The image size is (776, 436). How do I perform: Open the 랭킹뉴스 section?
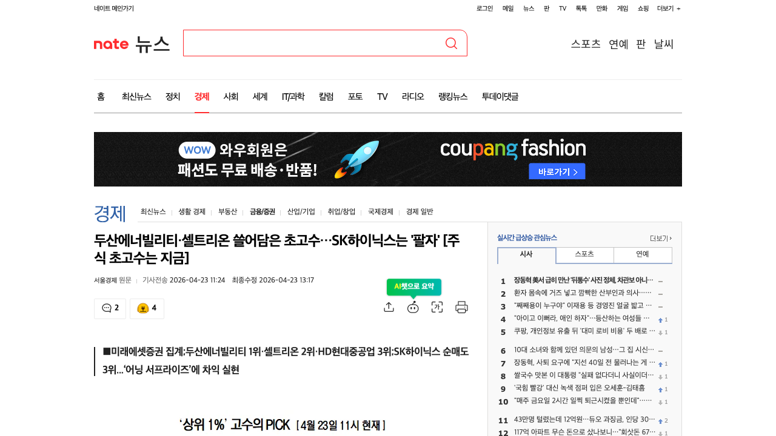453,96
